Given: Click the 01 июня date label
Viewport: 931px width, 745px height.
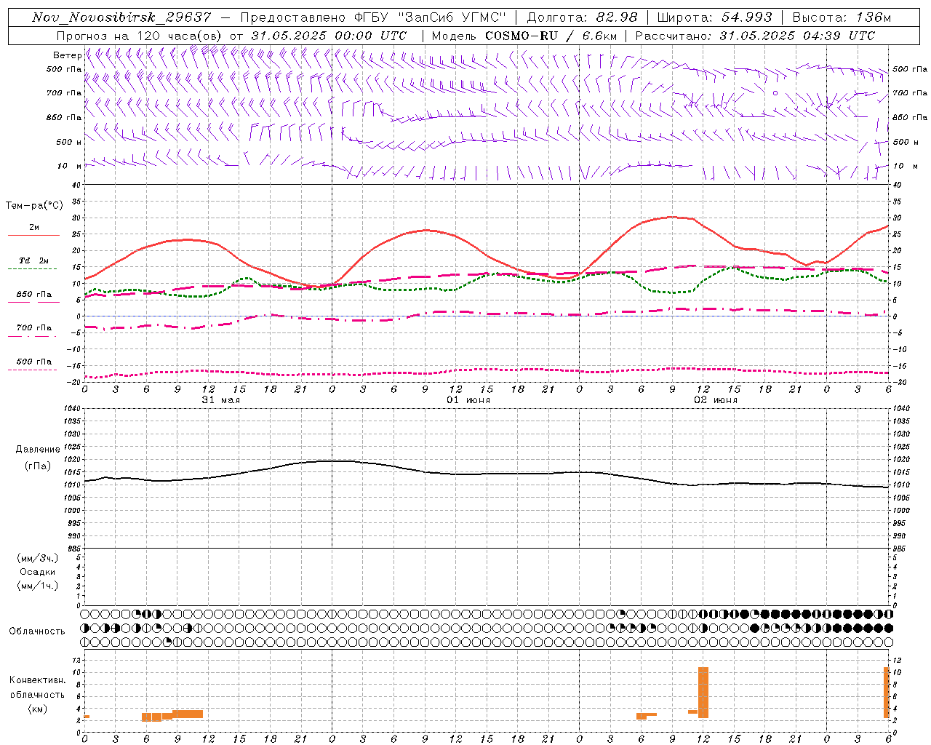Looking at the screenshot, I should click(468, 400).
